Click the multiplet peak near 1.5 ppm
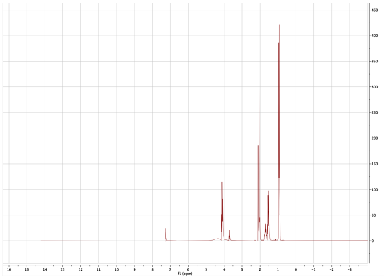Screen dimensions: 384x279 (268, 215)
